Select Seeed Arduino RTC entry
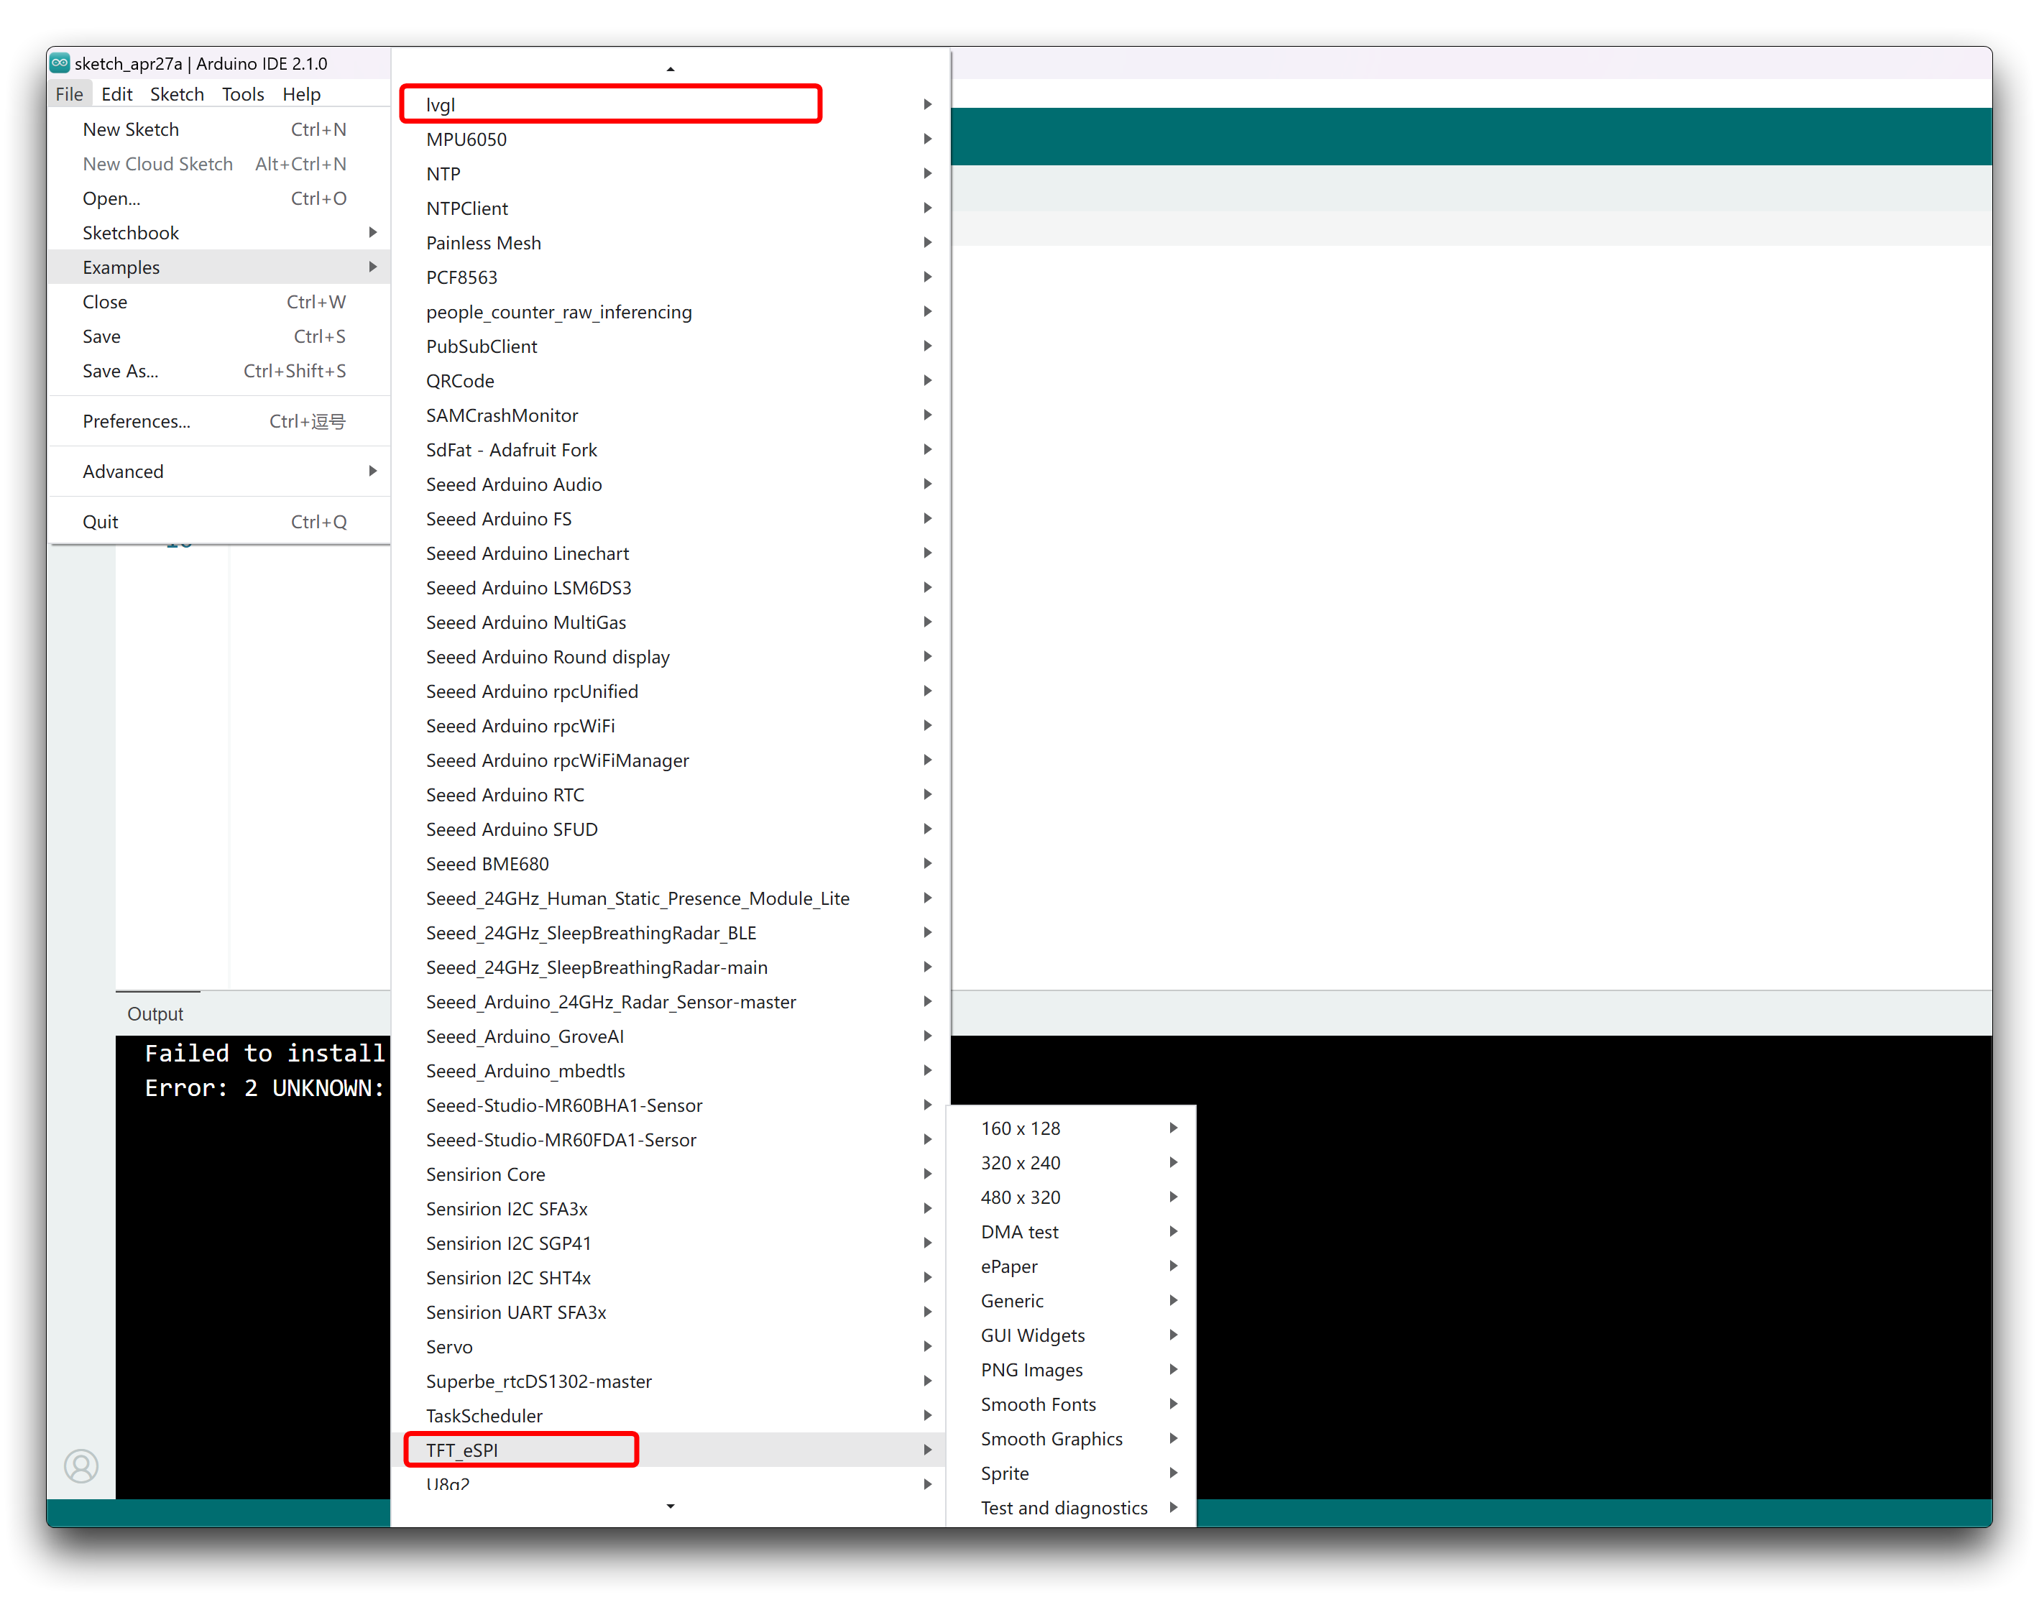The height and width of the screenshot is (1597, 2039). (669, 795)
